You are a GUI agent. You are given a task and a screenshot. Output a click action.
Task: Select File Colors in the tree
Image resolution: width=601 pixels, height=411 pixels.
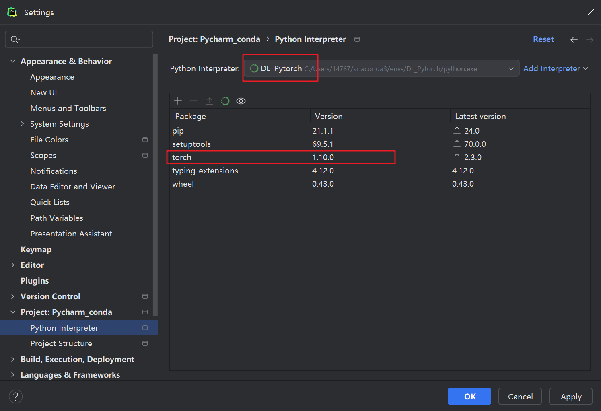tap(49, 140)
